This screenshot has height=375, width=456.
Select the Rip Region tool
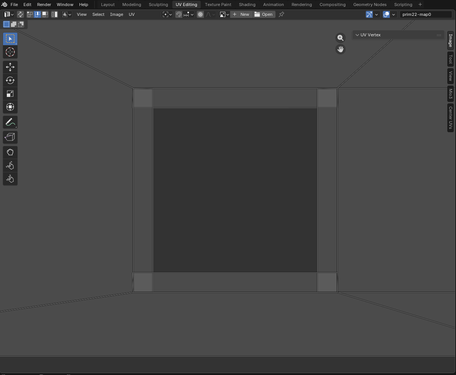click(10, 137)
